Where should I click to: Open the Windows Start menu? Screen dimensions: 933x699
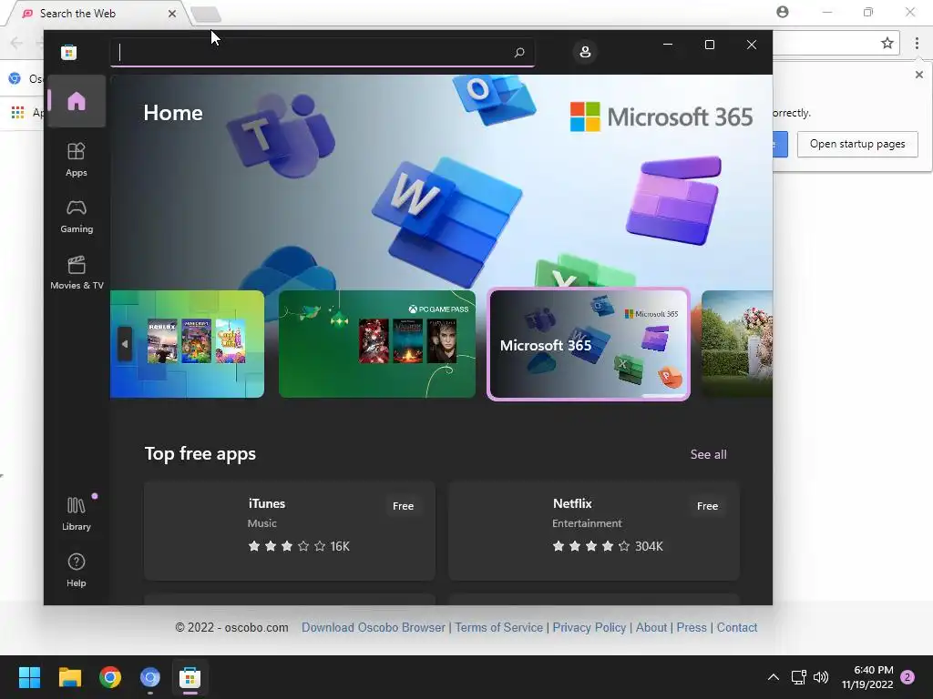[x=29, y=677]
